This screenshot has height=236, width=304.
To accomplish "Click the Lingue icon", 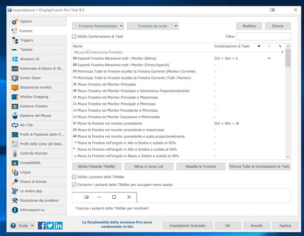I will 15,172.
